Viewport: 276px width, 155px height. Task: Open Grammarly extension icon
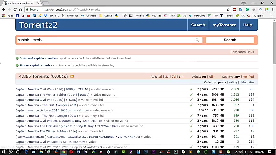247,9
